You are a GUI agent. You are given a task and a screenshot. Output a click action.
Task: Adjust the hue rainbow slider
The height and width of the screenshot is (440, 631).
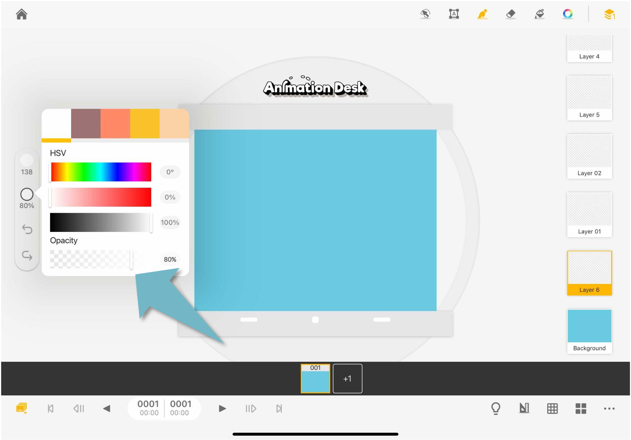[101, 172]
